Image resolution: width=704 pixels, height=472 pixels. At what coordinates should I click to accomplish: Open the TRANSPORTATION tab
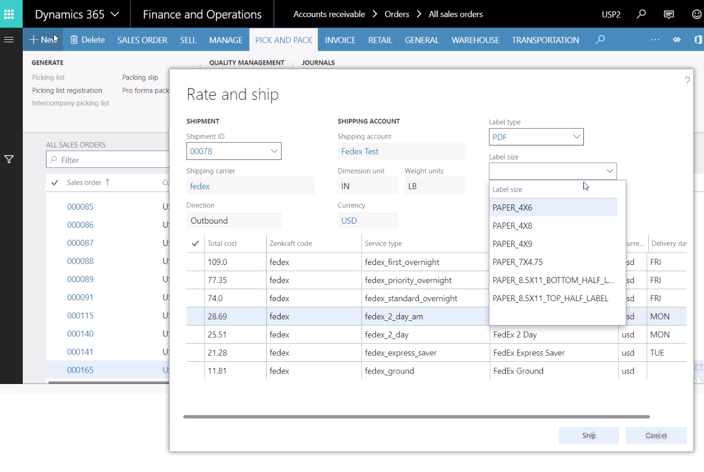pyautogui.click(x=546, y=40)
